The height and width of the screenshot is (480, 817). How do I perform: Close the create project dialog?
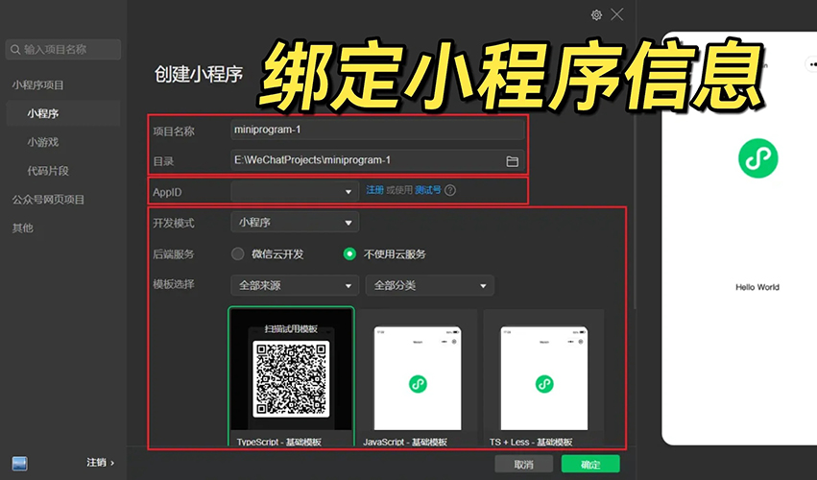[x=617, y=14]
